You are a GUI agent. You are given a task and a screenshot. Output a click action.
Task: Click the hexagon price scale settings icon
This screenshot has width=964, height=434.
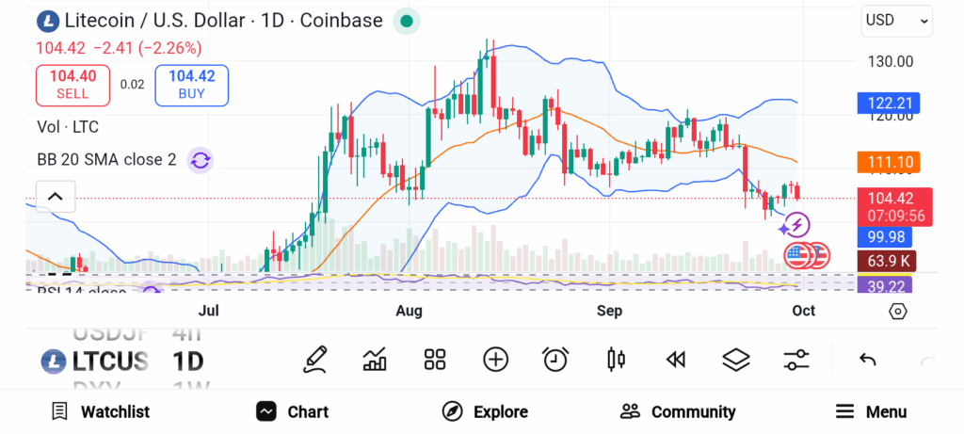(x=897, y=312)
